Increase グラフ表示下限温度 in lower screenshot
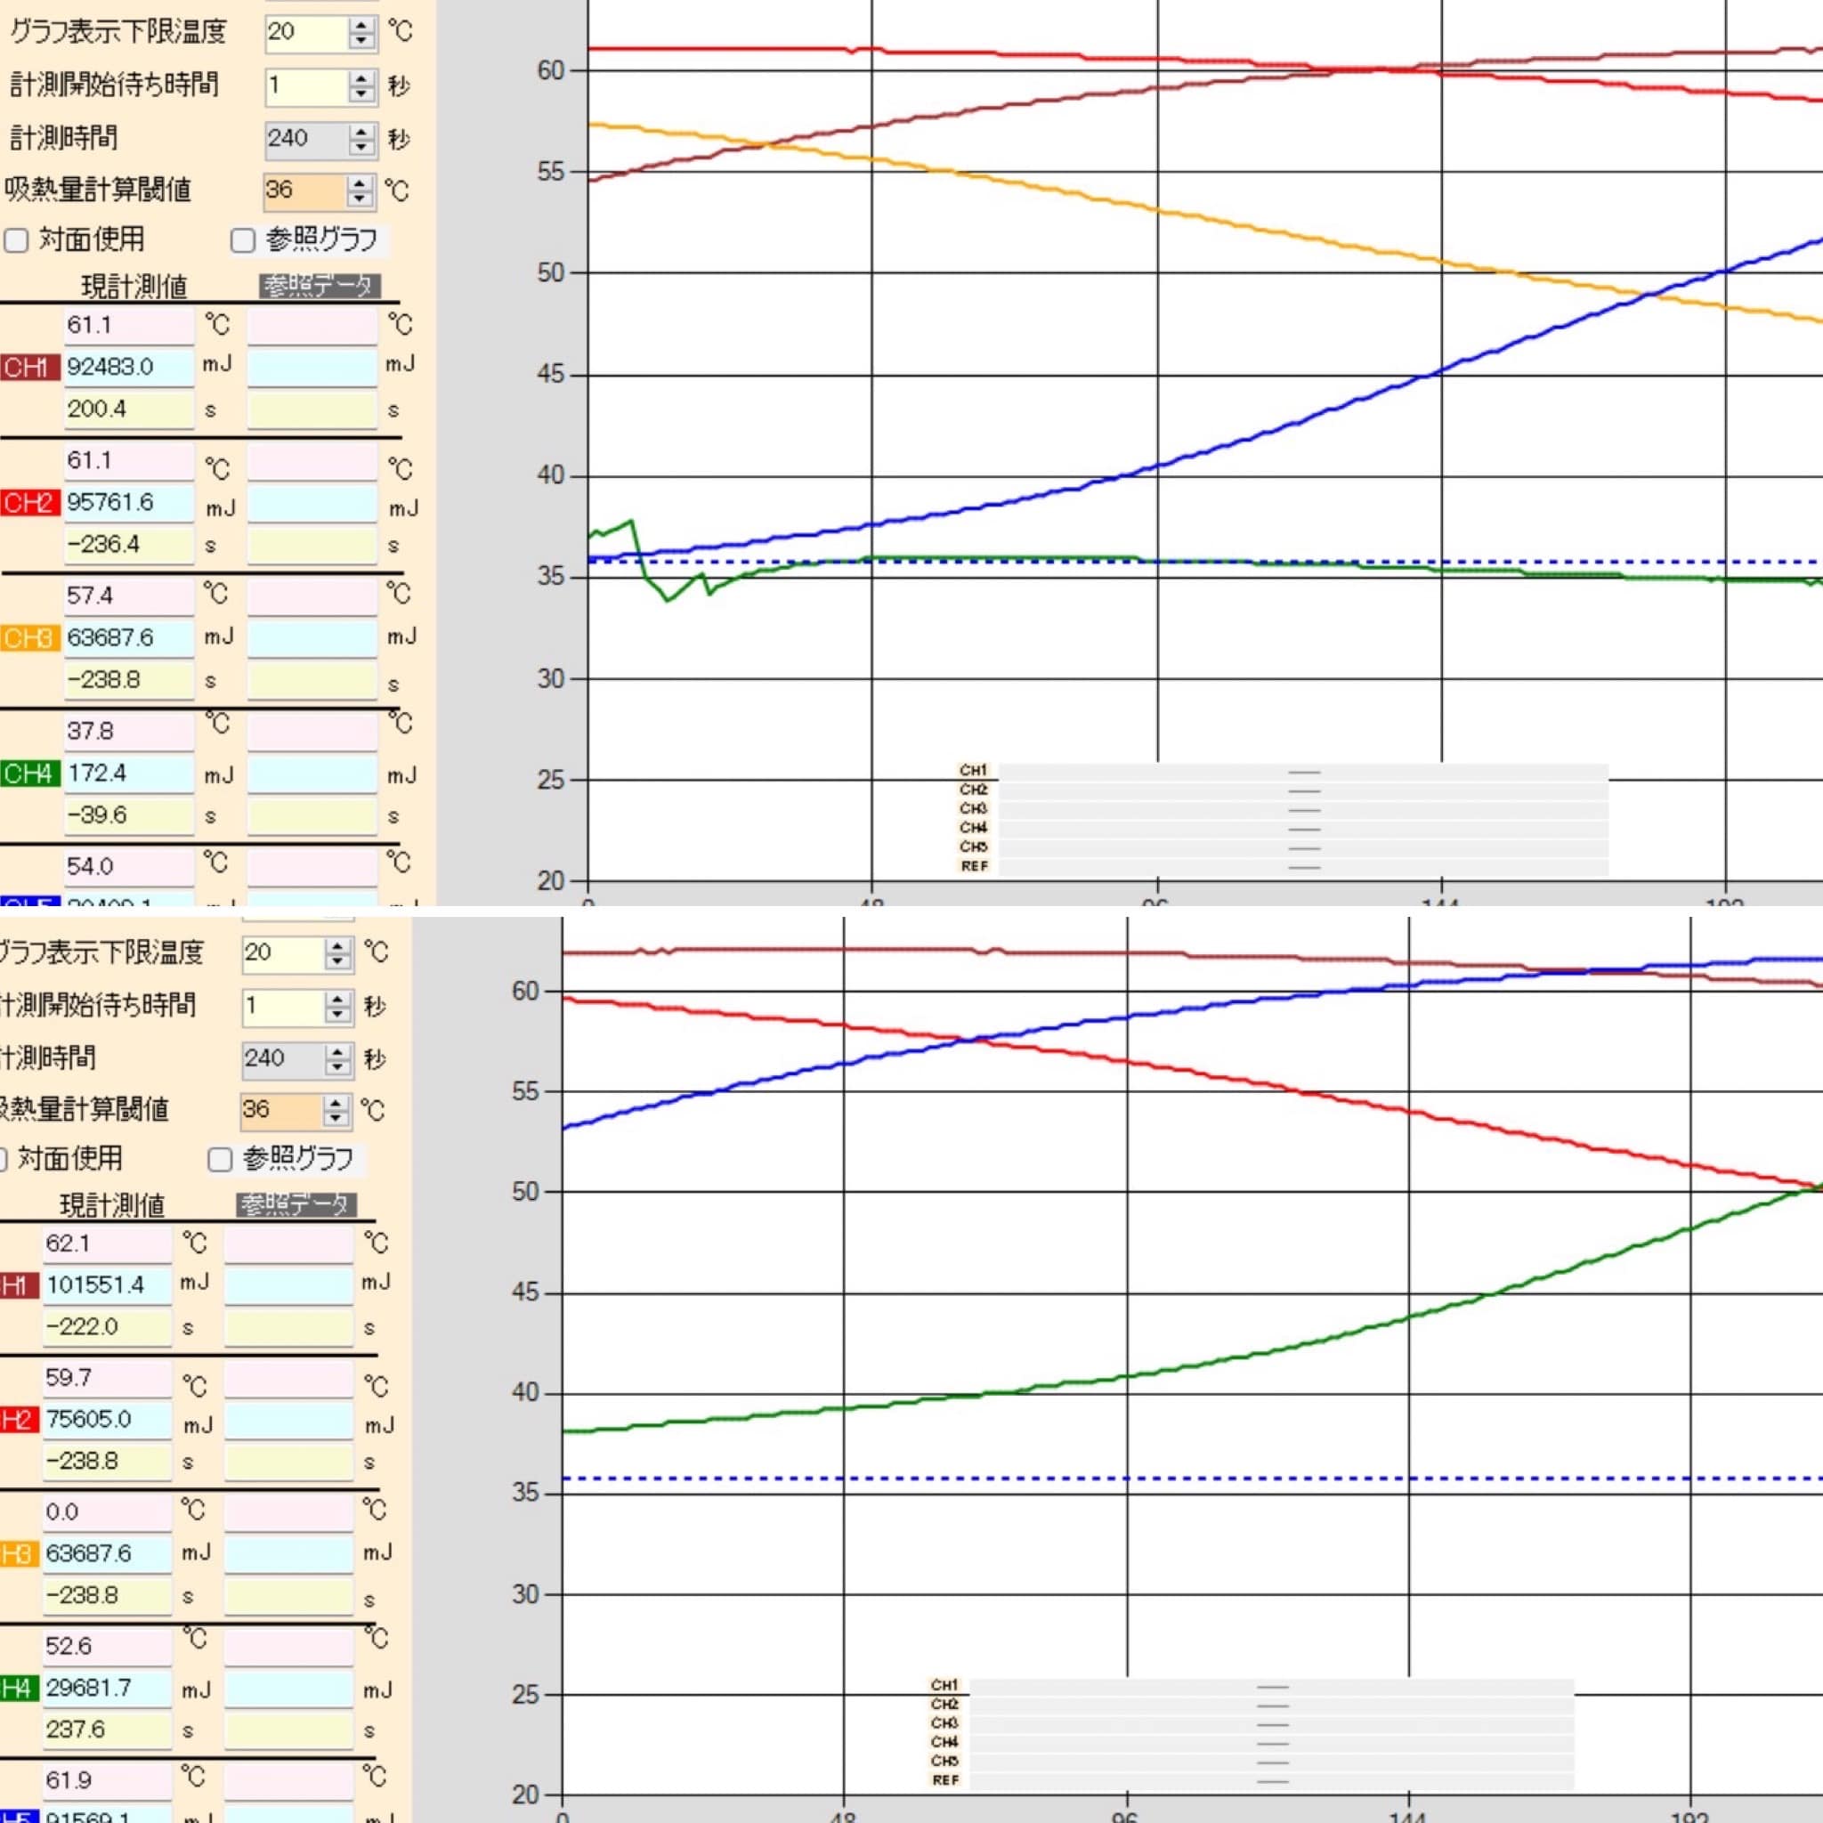Viewport: 1823px width, 1823px height. (x=337, y=944)
